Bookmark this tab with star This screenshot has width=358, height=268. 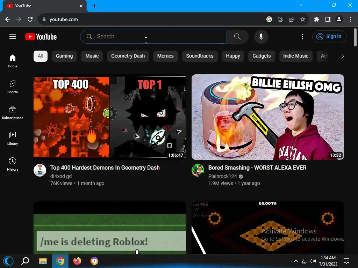303,20
